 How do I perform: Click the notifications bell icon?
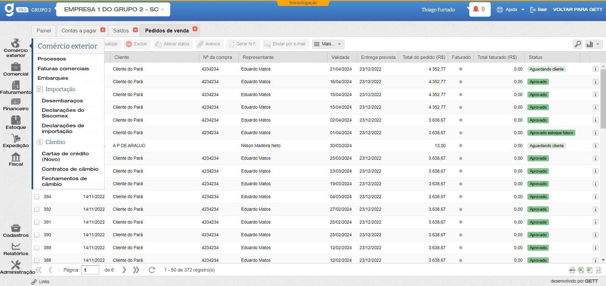click(476, 9)
